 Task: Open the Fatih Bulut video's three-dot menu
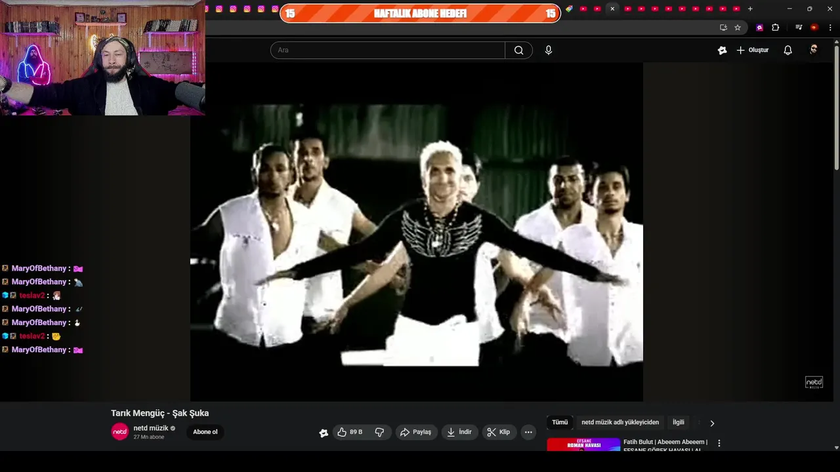point(719,444)
